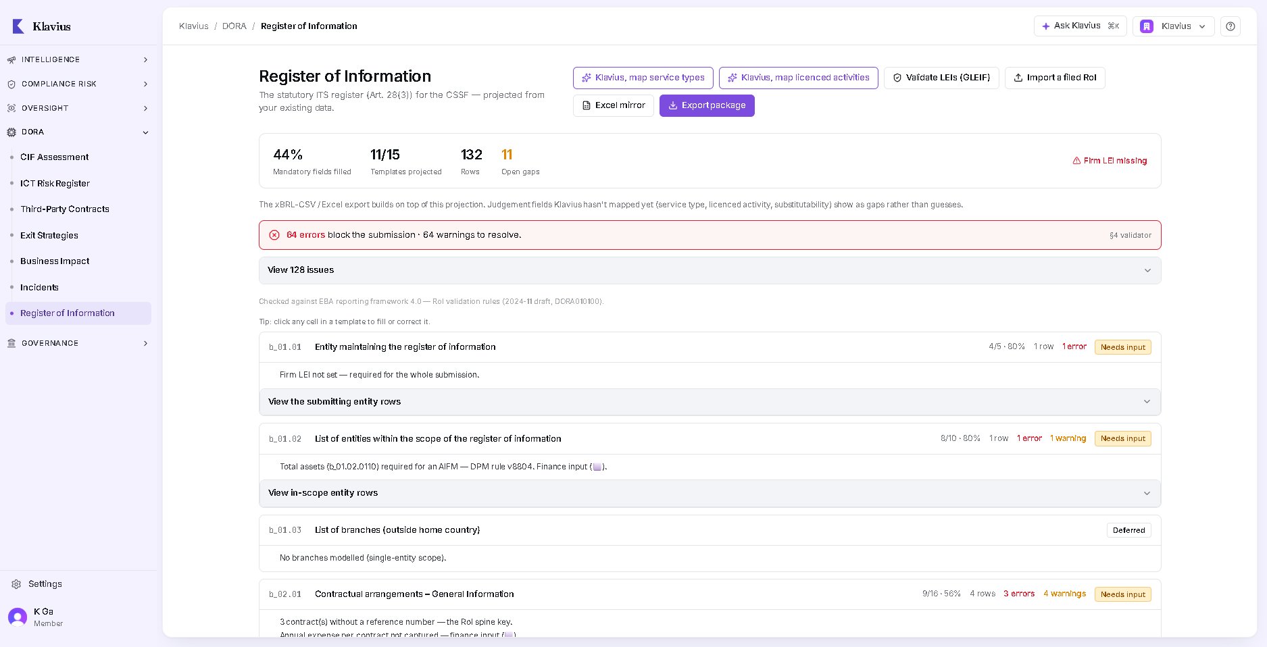
Task: Click the '64 errors' red text
Action: coord(306,235)
